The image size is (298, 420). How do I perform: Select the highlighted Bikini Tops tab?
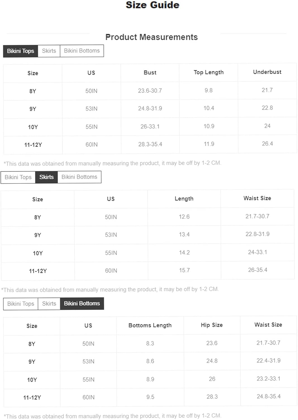(20, 51)
